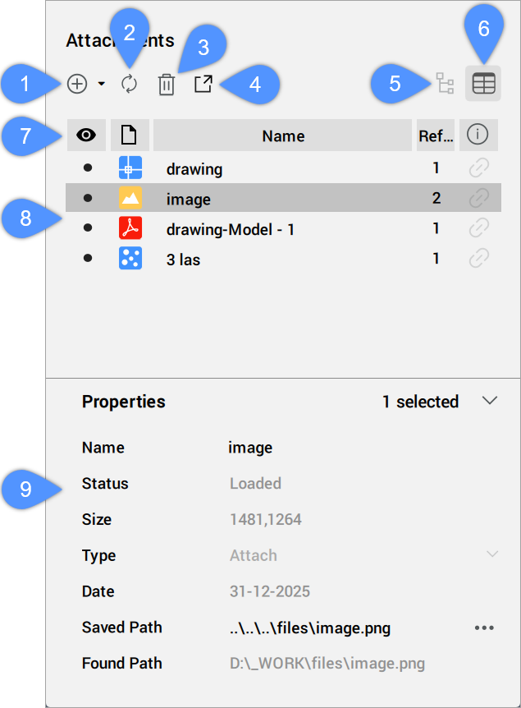Sort by the Name column header

tap(283, 136)
